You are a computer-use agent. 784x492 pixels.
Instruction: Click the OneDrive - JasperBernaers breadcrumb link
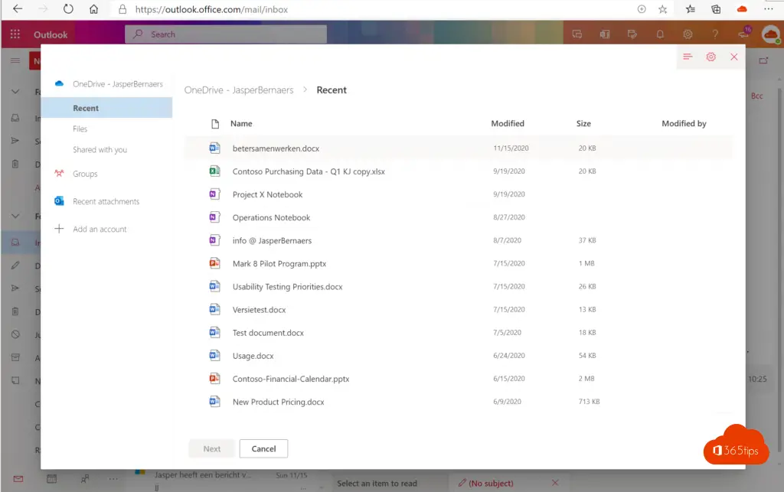[239, 90]
